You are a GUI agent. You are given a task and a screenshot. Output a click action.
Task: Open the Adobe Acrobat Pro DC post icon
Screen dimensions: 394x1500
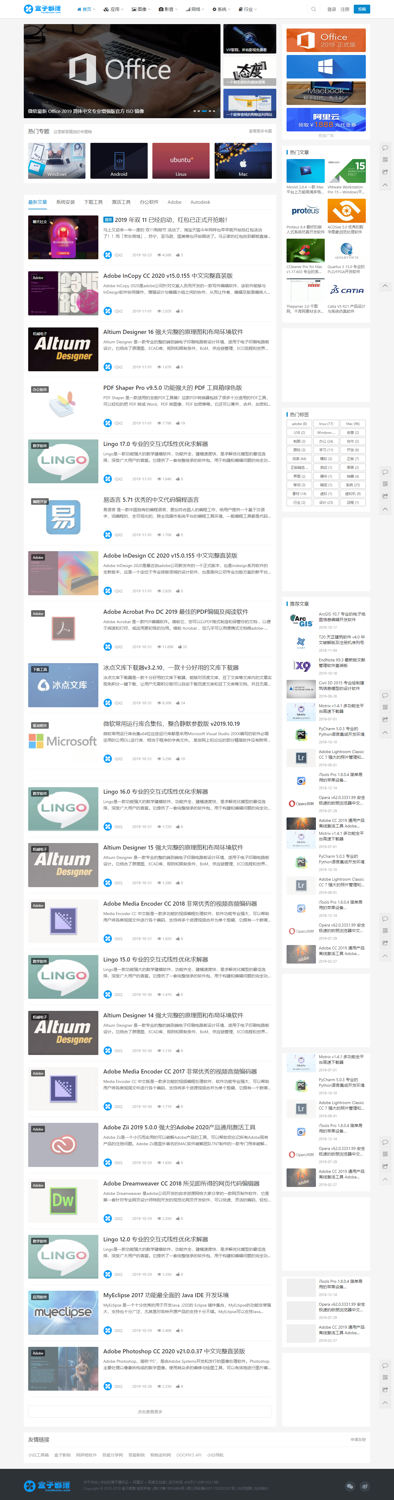[63, 629]
